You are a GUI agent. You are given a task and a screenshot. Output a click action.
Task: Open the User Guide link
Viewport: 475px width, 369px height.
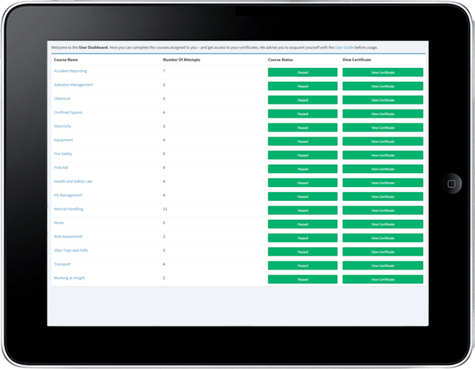click(344, 47)
